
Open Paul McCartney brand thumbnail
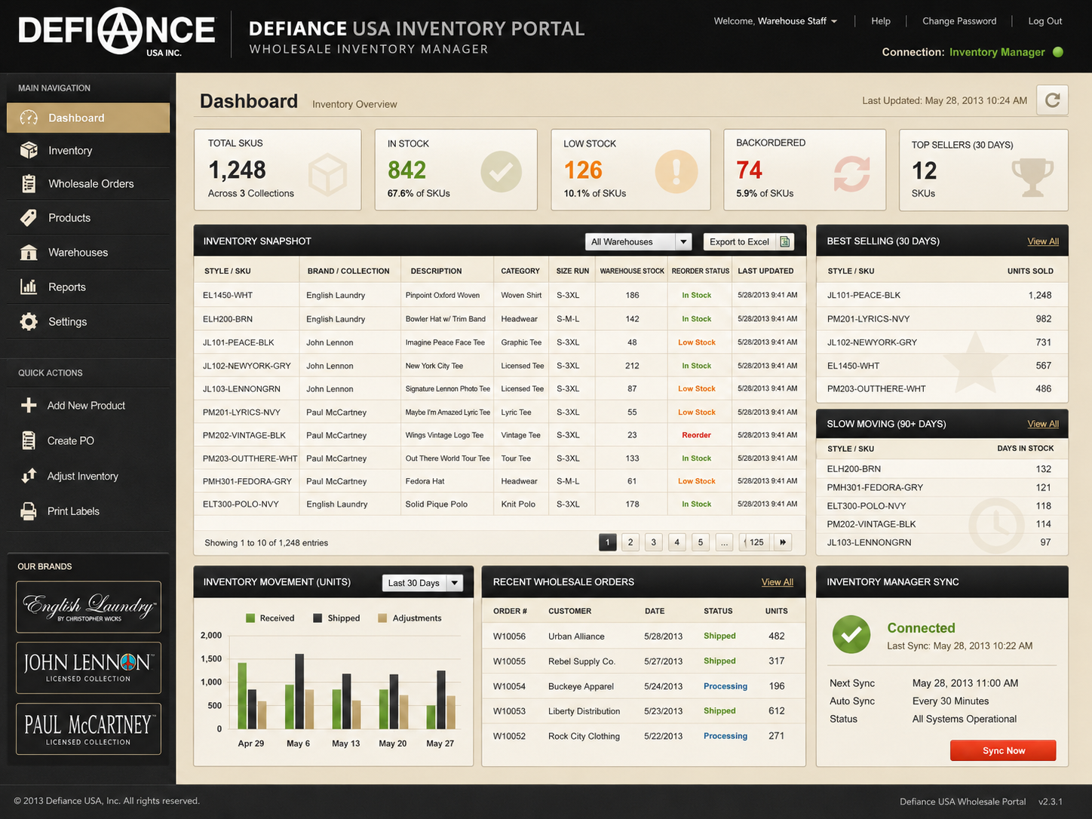(88, 729)
